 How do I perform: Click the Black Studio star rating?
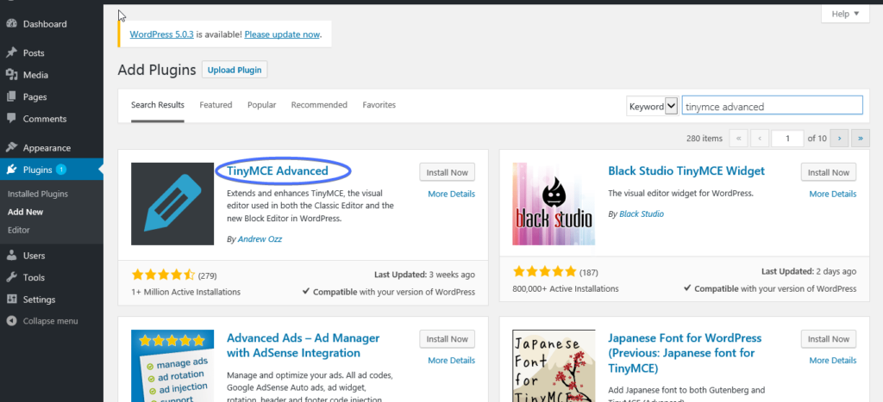point(545,272)
